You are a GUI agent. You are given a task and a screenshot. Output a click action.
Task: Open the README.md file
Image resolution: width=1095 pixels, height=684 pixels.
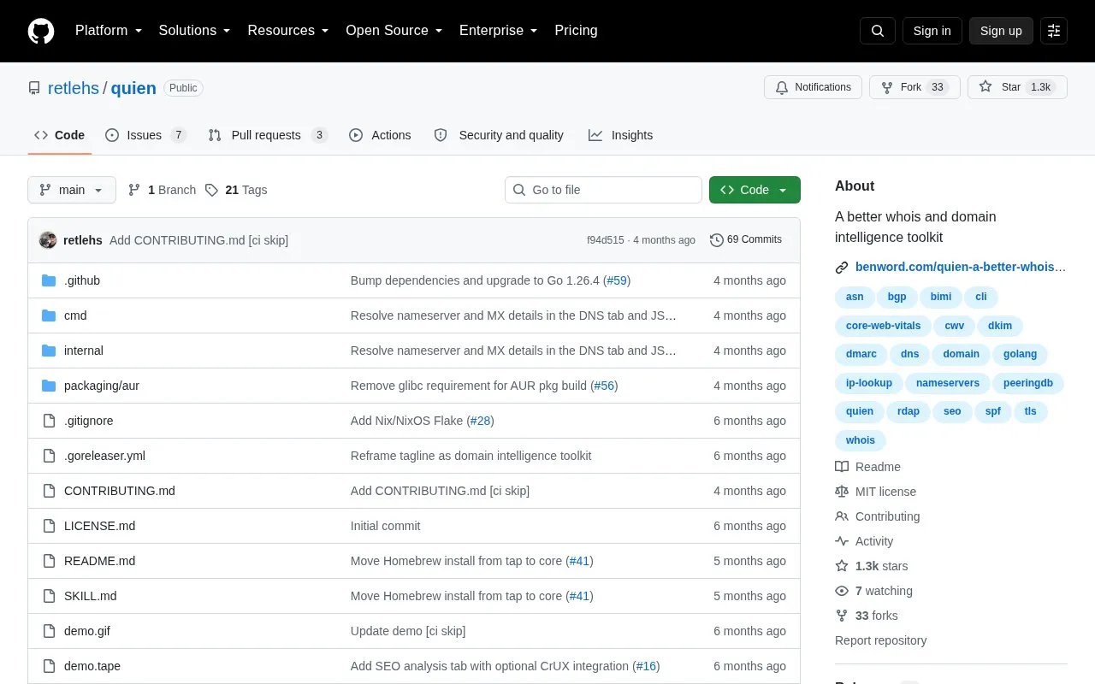[x=99, y=561]
